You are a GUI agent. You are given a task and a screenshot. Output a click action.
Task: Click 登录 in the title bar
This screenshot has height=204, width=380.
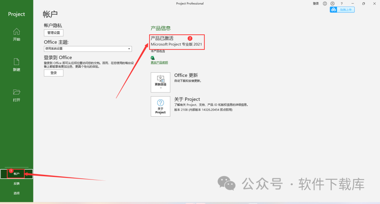tap(316, 4)
